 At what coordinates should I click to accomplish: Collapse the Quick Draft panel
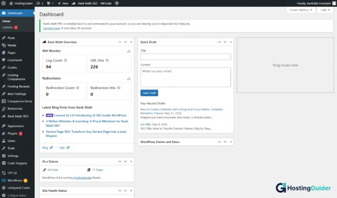[x=231, y=42]
